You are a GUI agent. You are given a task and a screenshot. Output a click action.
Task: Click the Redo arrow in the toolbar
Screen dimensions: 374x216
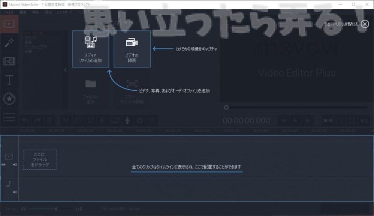tap(37, 121)
